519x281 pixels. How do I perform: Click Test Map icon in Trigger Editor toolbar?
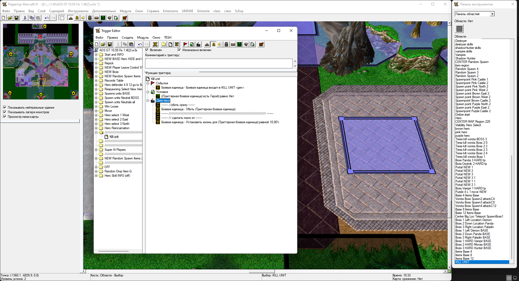261,44
